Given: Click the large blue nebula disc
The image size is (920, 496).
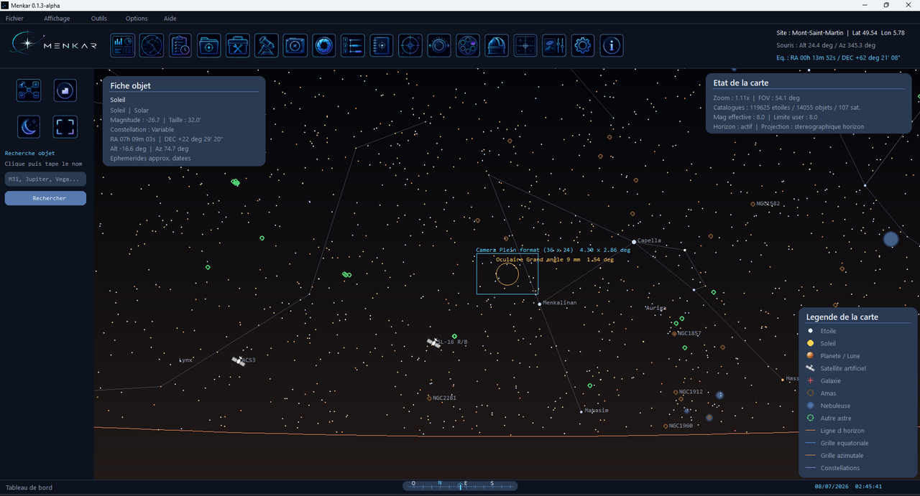Looking at the screenshot, I should coord(891,239).
